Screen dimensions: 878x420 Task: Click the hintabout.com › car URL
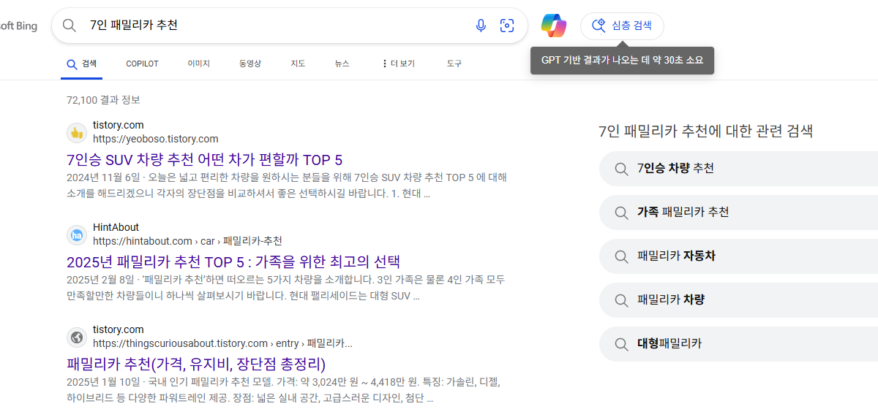pos(187,241)
